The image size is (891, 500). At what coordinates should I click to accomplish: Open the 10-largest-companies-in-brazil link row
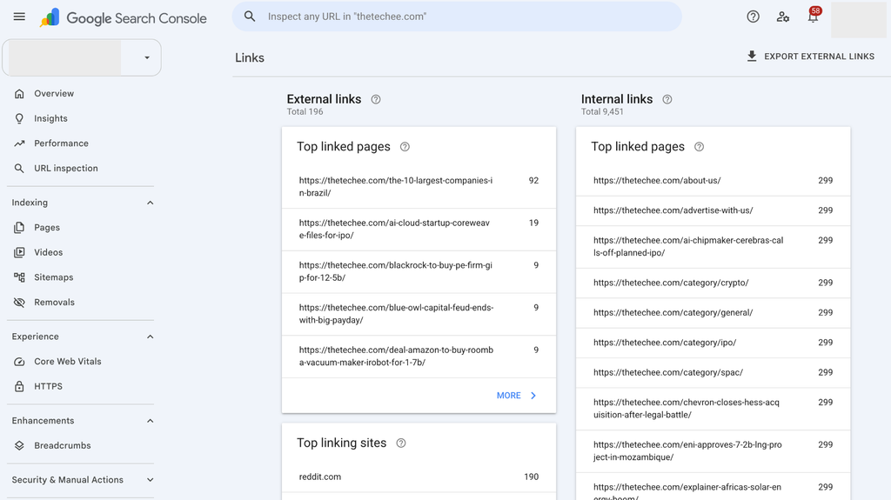[419, 187]
